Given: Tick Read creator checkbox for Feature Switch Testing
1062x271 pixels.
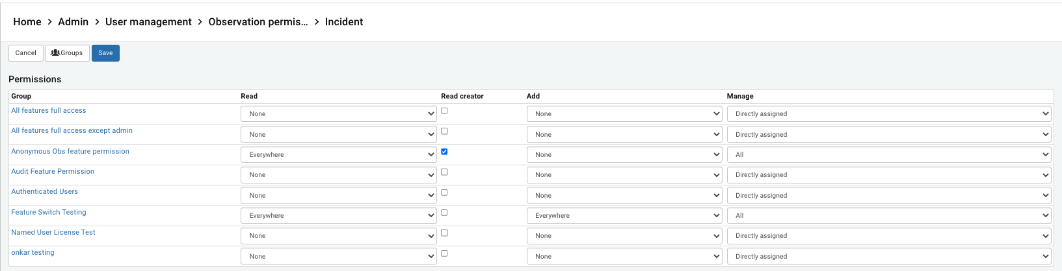Looking at the screenshot, I should pos(444,213).
